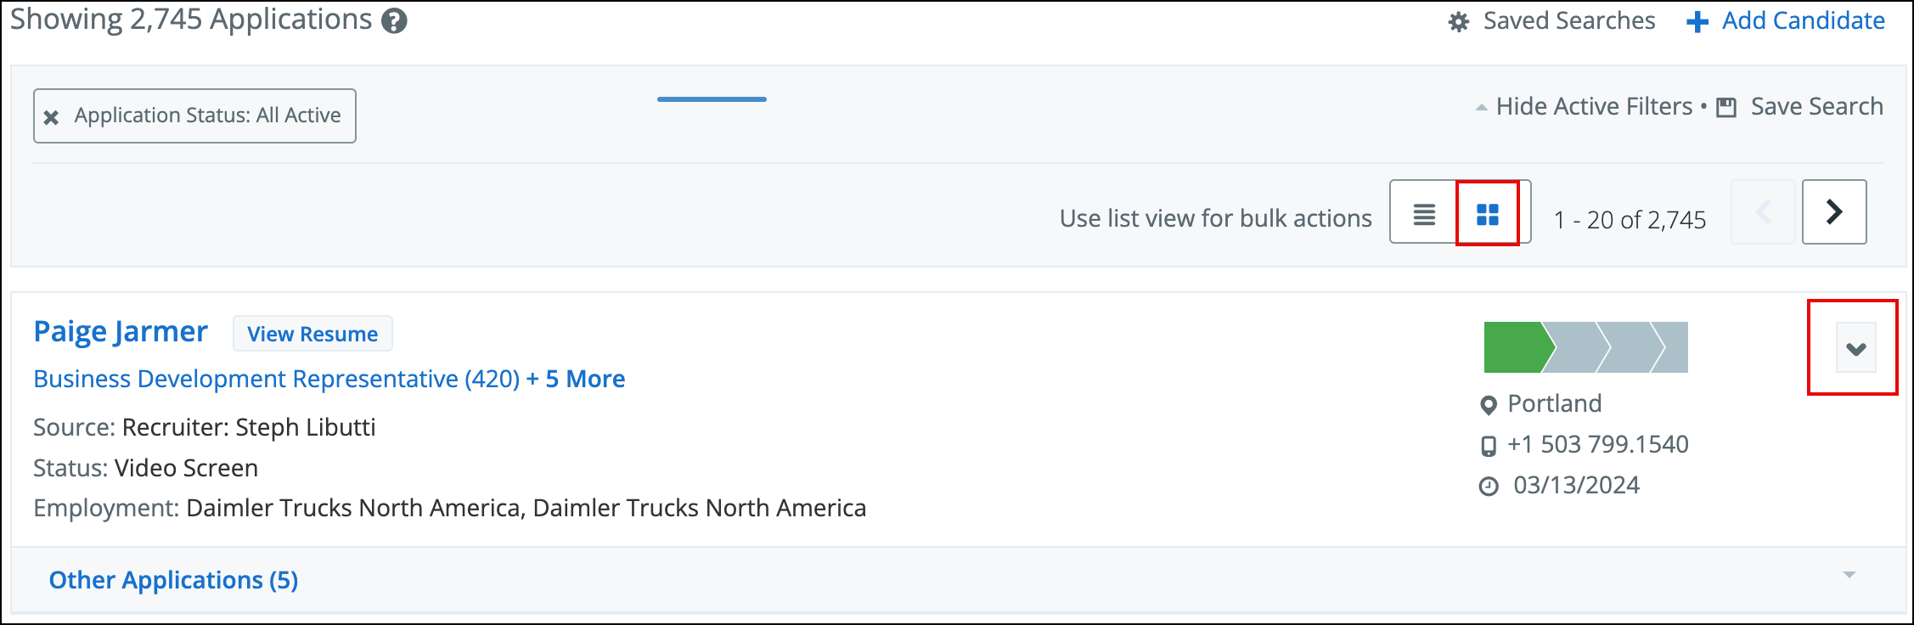Open Paige Jarmer's actions dropdown chevron
1914x625 pixels.
coord(1856,348)
